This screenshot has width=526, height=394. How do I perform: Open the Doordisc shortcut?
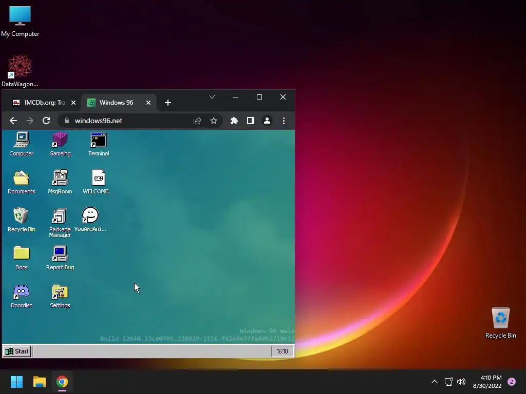pyautogui.click(x=22, y=296)
